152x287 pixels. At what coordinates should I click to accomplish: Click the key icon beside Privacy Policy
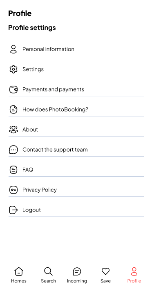click(13, 190)
